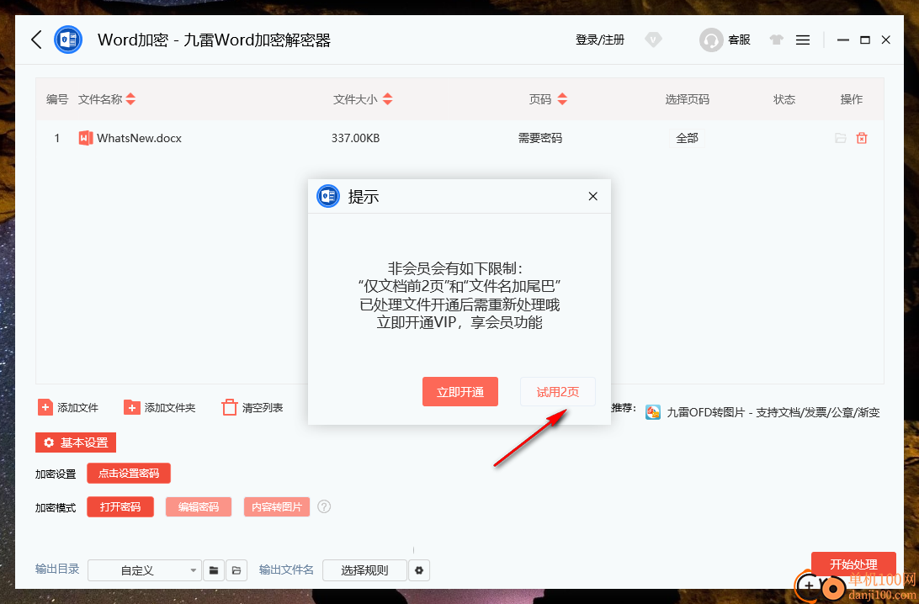This screenshot has height=604, width=919.
Task: Click 登录/注册 to log in
Action: click(x=600, y=40)
